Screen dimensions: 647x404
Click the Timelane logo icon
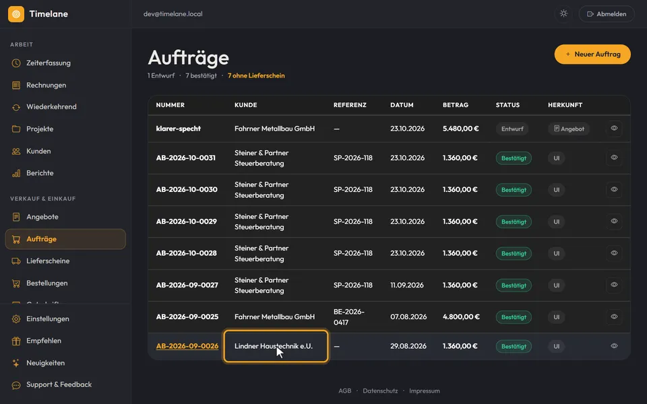point(16,14)
